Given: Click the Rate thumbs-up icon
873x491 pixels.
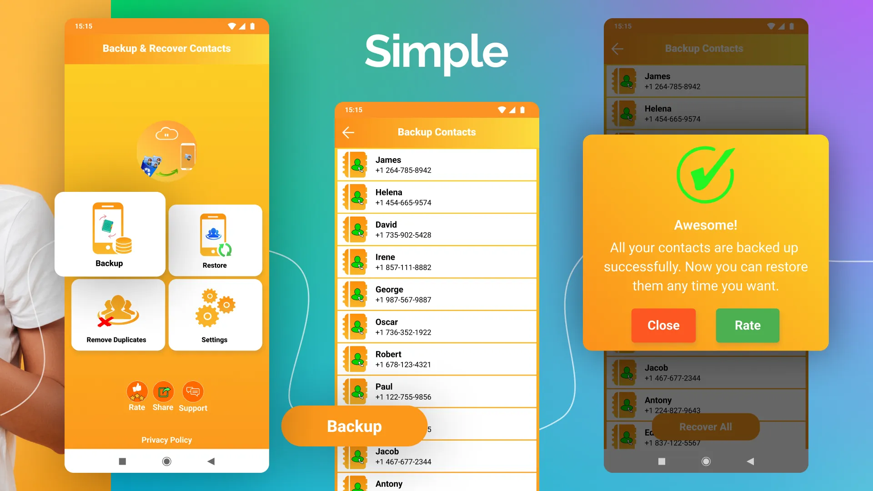Looking at the screenshot, I should pyautogui.click(x=137, y=390).
